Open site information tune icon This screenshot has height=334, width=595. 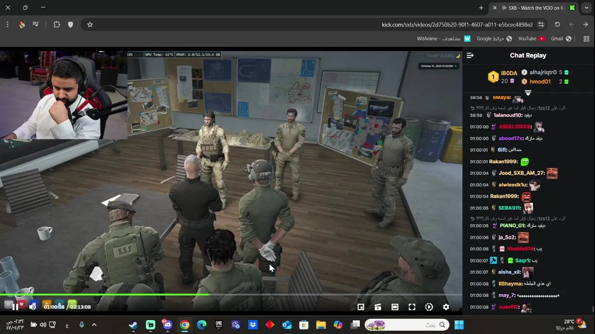tap(541, 25)
